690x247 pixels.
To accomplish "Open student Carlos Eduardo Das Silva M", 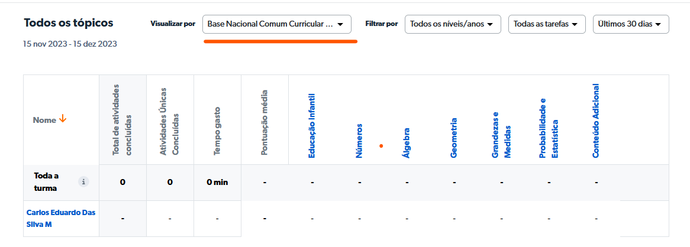I will click(61, 218).
